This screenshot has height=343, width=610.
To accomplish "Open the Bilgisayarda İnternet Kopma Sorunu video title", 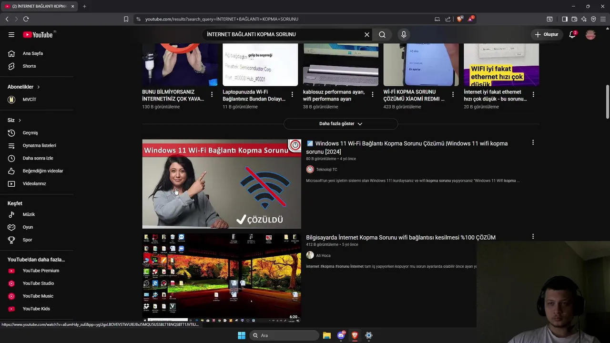I will coord(401,237).
